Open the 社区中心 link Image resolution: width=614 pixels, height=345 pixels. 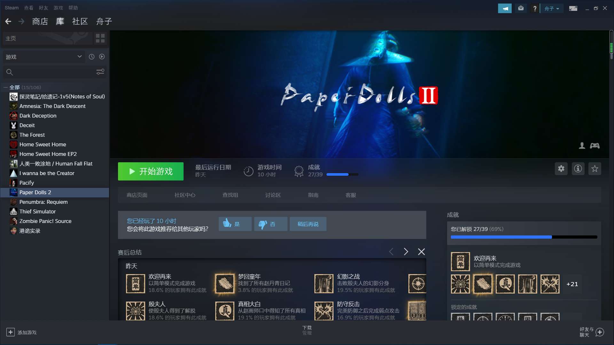coord(185,195)
